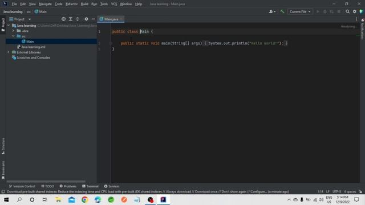365x205 pixels.
Task: Click Collapse All icon in Project panel
Action: tap(78, 19)
